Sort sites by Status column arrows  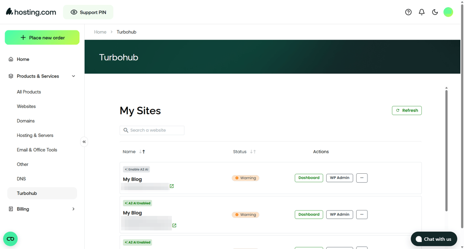point(253,151)
